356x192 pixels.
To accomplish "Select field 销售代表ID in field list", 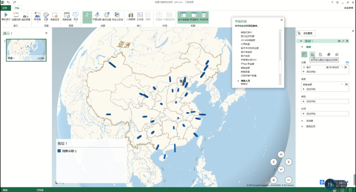I will tap(247, 32).
